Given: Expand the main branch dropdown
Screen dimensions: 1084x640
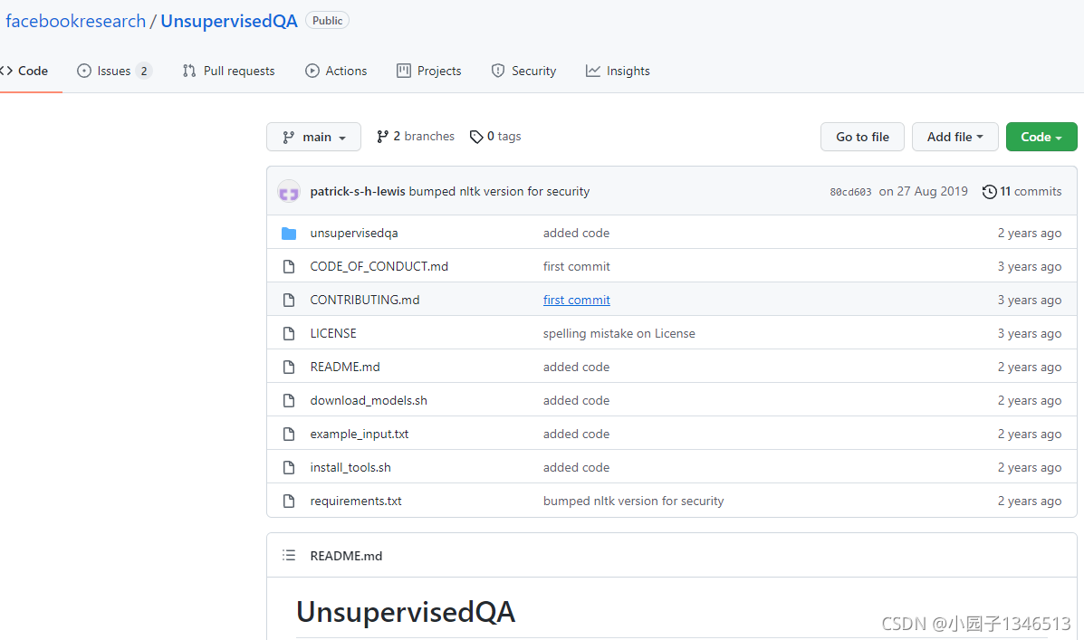Looking at the screenshot, I should [x=314, y=137].
